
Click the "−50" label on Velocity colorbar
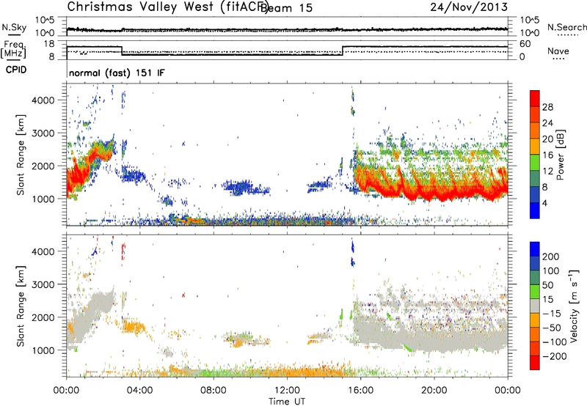coord(551,328)
